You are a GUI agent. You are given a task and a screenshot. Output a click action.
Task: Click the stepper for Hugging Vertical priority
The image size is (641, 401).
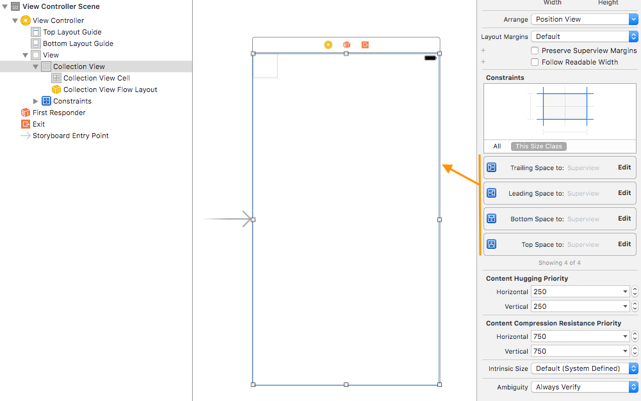click(635, 306)
